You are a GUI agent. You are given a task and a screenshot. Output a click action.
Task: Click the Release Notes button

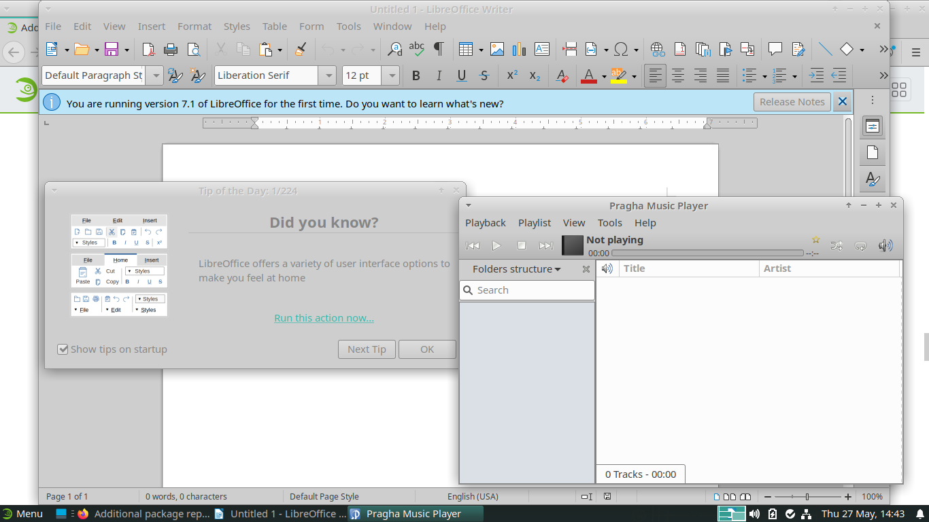(792, 102)
